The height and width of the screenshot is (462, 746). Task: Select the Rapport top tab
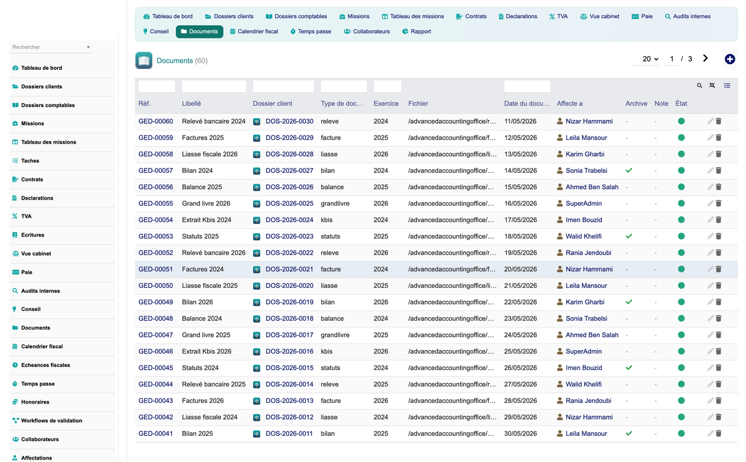[417, 31]
